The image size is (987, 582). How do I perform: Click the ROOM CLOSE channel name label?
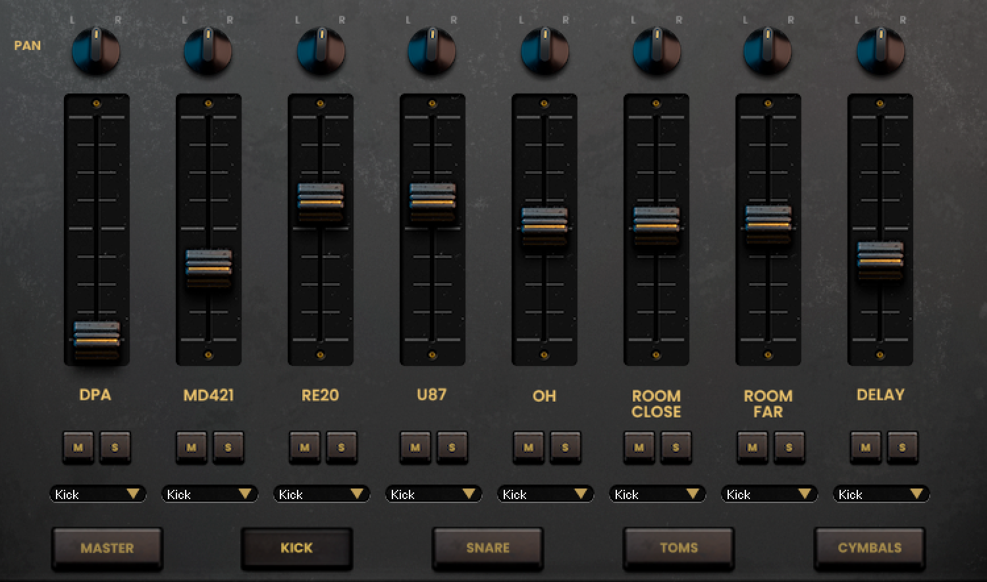[x=656, y=404]
